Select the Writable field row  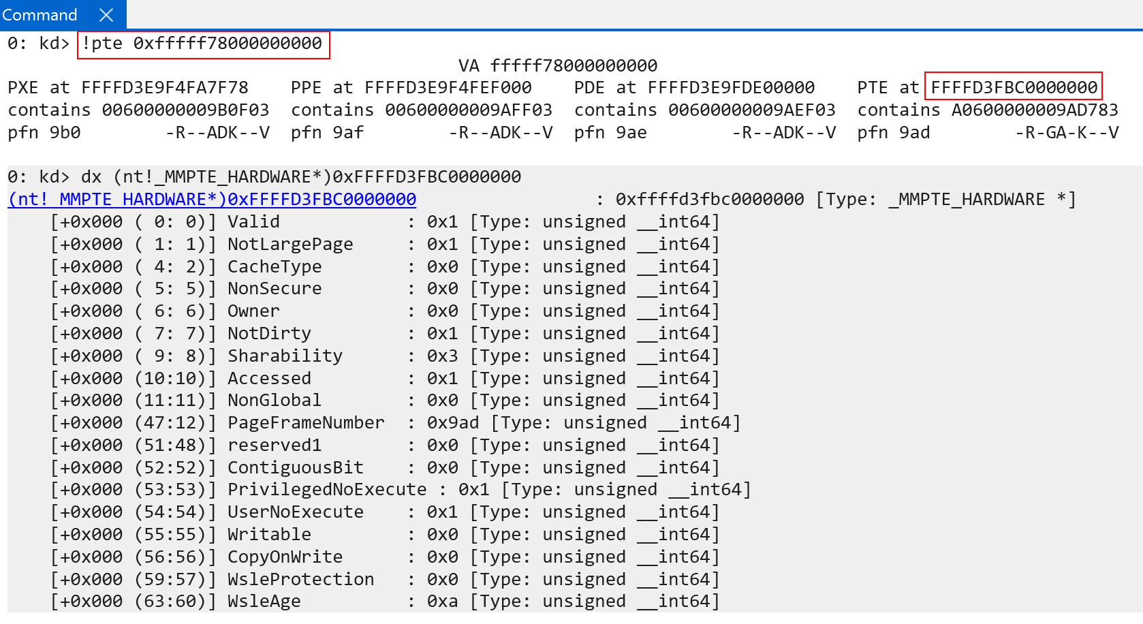click(269, 535)
